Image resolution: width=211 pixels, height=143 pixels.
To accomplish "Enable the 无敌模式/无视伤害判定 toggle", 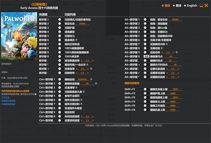I will pos(61,20).
